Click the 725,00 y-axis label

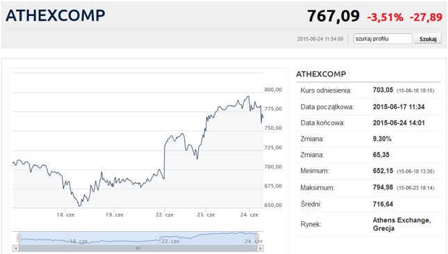point(273,147)
